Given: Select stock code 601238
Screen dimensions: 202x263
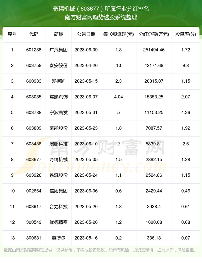Looking at the screenshot, I should click(34, 50).
